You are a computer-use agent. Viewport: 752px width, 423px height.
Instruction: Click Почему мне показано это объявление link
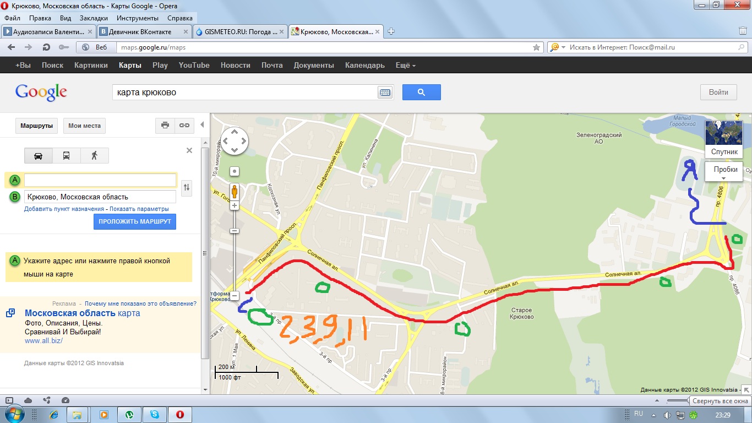pyautogui.click(x=141, y=303)
